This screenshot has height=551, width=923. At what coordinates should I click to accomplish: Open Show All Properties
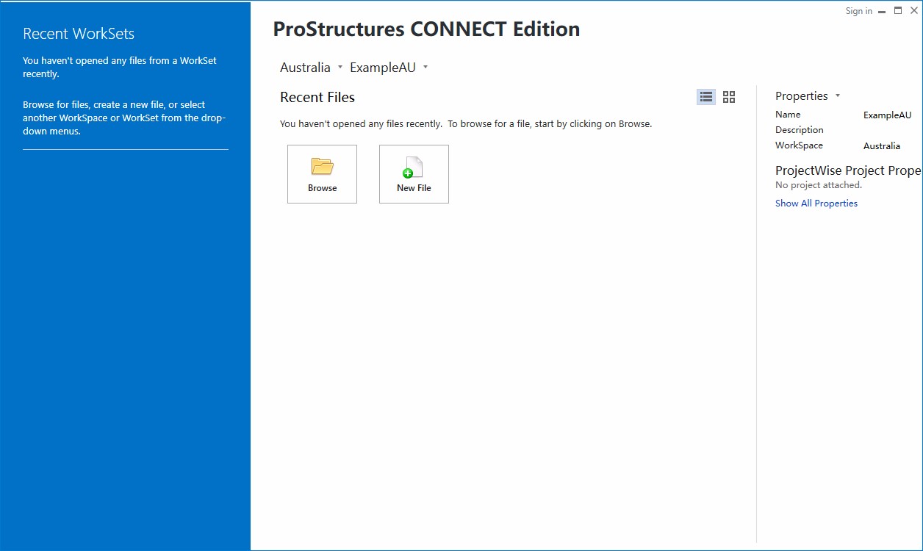816,203
